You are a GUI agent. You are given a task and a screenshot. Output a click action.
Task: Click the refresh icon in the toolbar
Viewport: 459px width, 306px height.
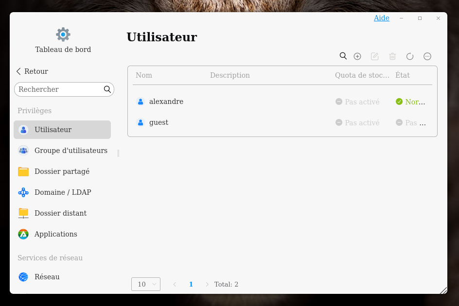point(410,56)
